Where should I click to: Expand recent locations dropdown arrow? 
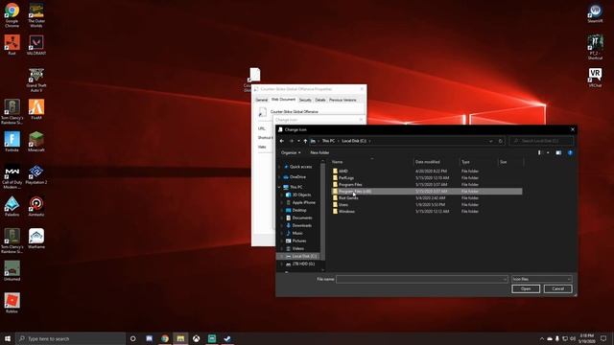[x=298, y=141]
